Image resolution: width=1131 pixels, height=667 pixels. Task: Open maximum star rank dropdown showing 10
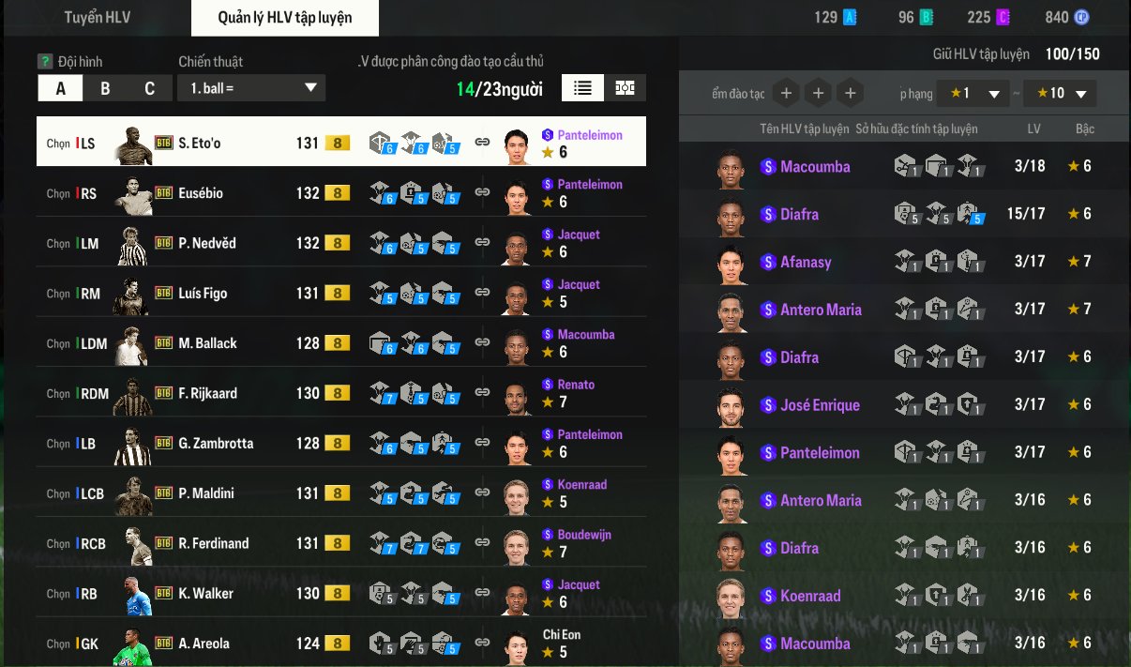click(1060, 94)
